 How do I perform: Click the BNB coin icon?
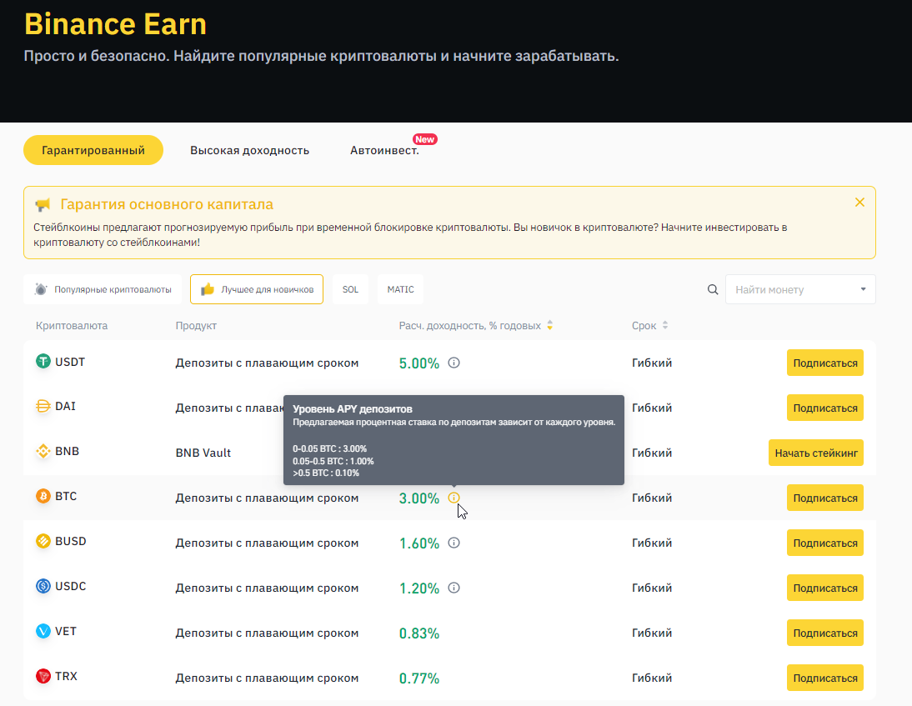pos(43,451)
